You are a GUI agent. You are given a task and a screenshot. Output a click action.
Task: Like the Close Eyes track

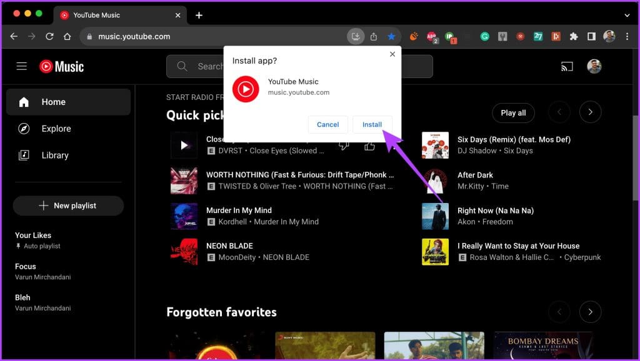pyautogui.click(x=369, y=146)
